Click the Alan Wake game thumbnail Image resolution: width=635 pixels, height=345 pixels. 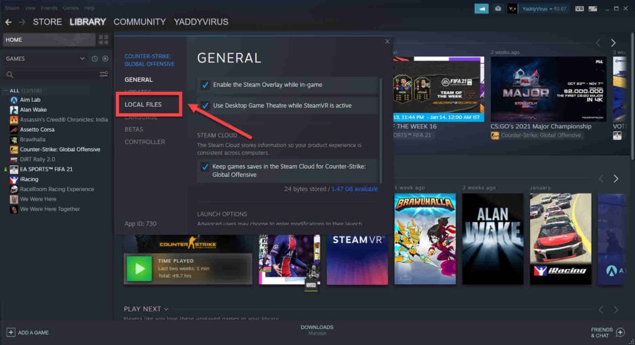pos(492,239)
